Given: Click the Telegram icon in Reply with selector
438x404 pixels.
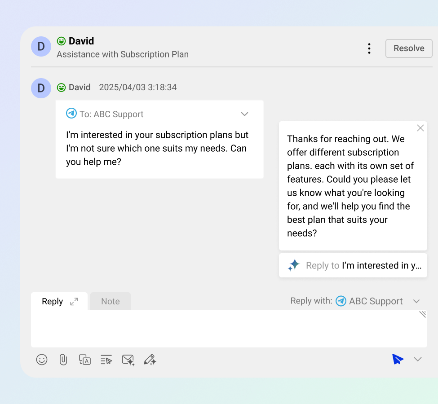Looking at the screenshot, I should pos(341,301).
